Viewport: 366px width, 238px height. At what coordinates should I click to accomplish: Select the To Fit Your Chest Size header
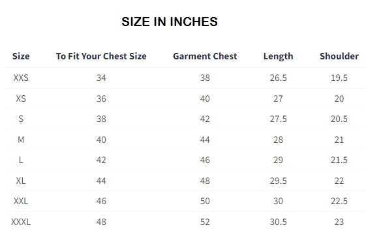(101, 56)
